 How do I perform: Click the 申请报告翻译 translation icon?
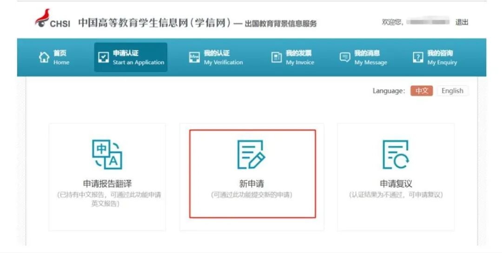pyautogui.click(x=107, y=155)
